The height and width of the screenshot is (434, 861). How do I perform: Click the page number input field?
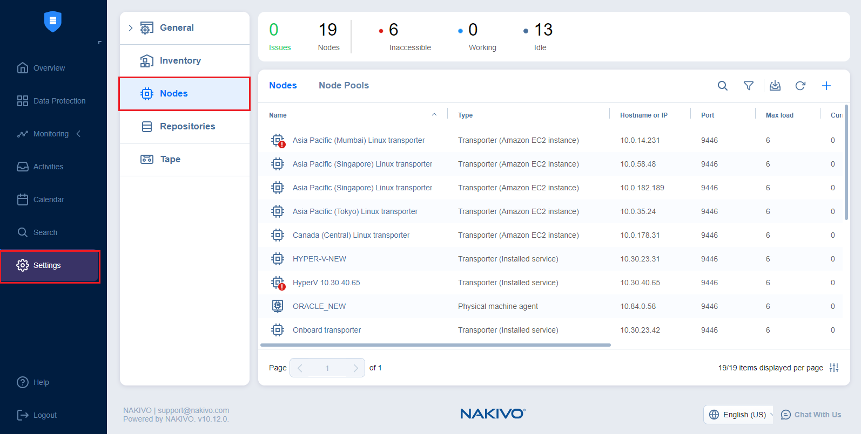click(327, 368)
